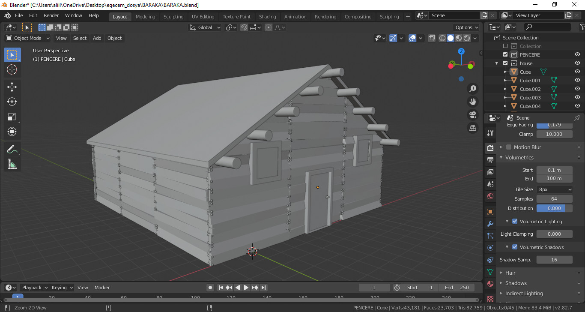585x312 pixels.
Task: Open the Tile Size dropdown
Action: coord(554,189)
